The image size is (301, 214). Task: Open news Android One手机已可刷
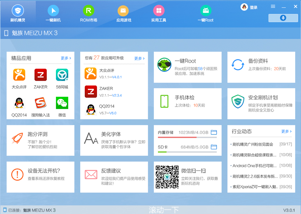tap(255, 166)
